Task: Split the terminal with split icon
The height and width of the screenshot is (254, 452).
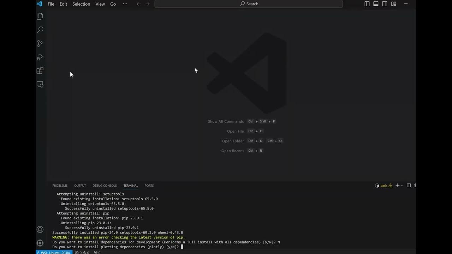Action: pyautogui.click(x=409, y=186)
